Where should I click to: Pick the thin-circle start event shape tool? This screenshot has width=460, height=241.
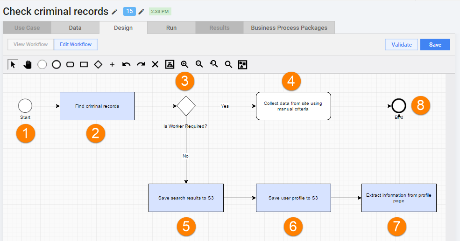coord(42,64)
